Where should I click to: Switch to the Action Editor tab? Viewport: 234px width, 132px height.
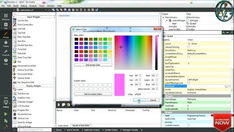[63, 126]
